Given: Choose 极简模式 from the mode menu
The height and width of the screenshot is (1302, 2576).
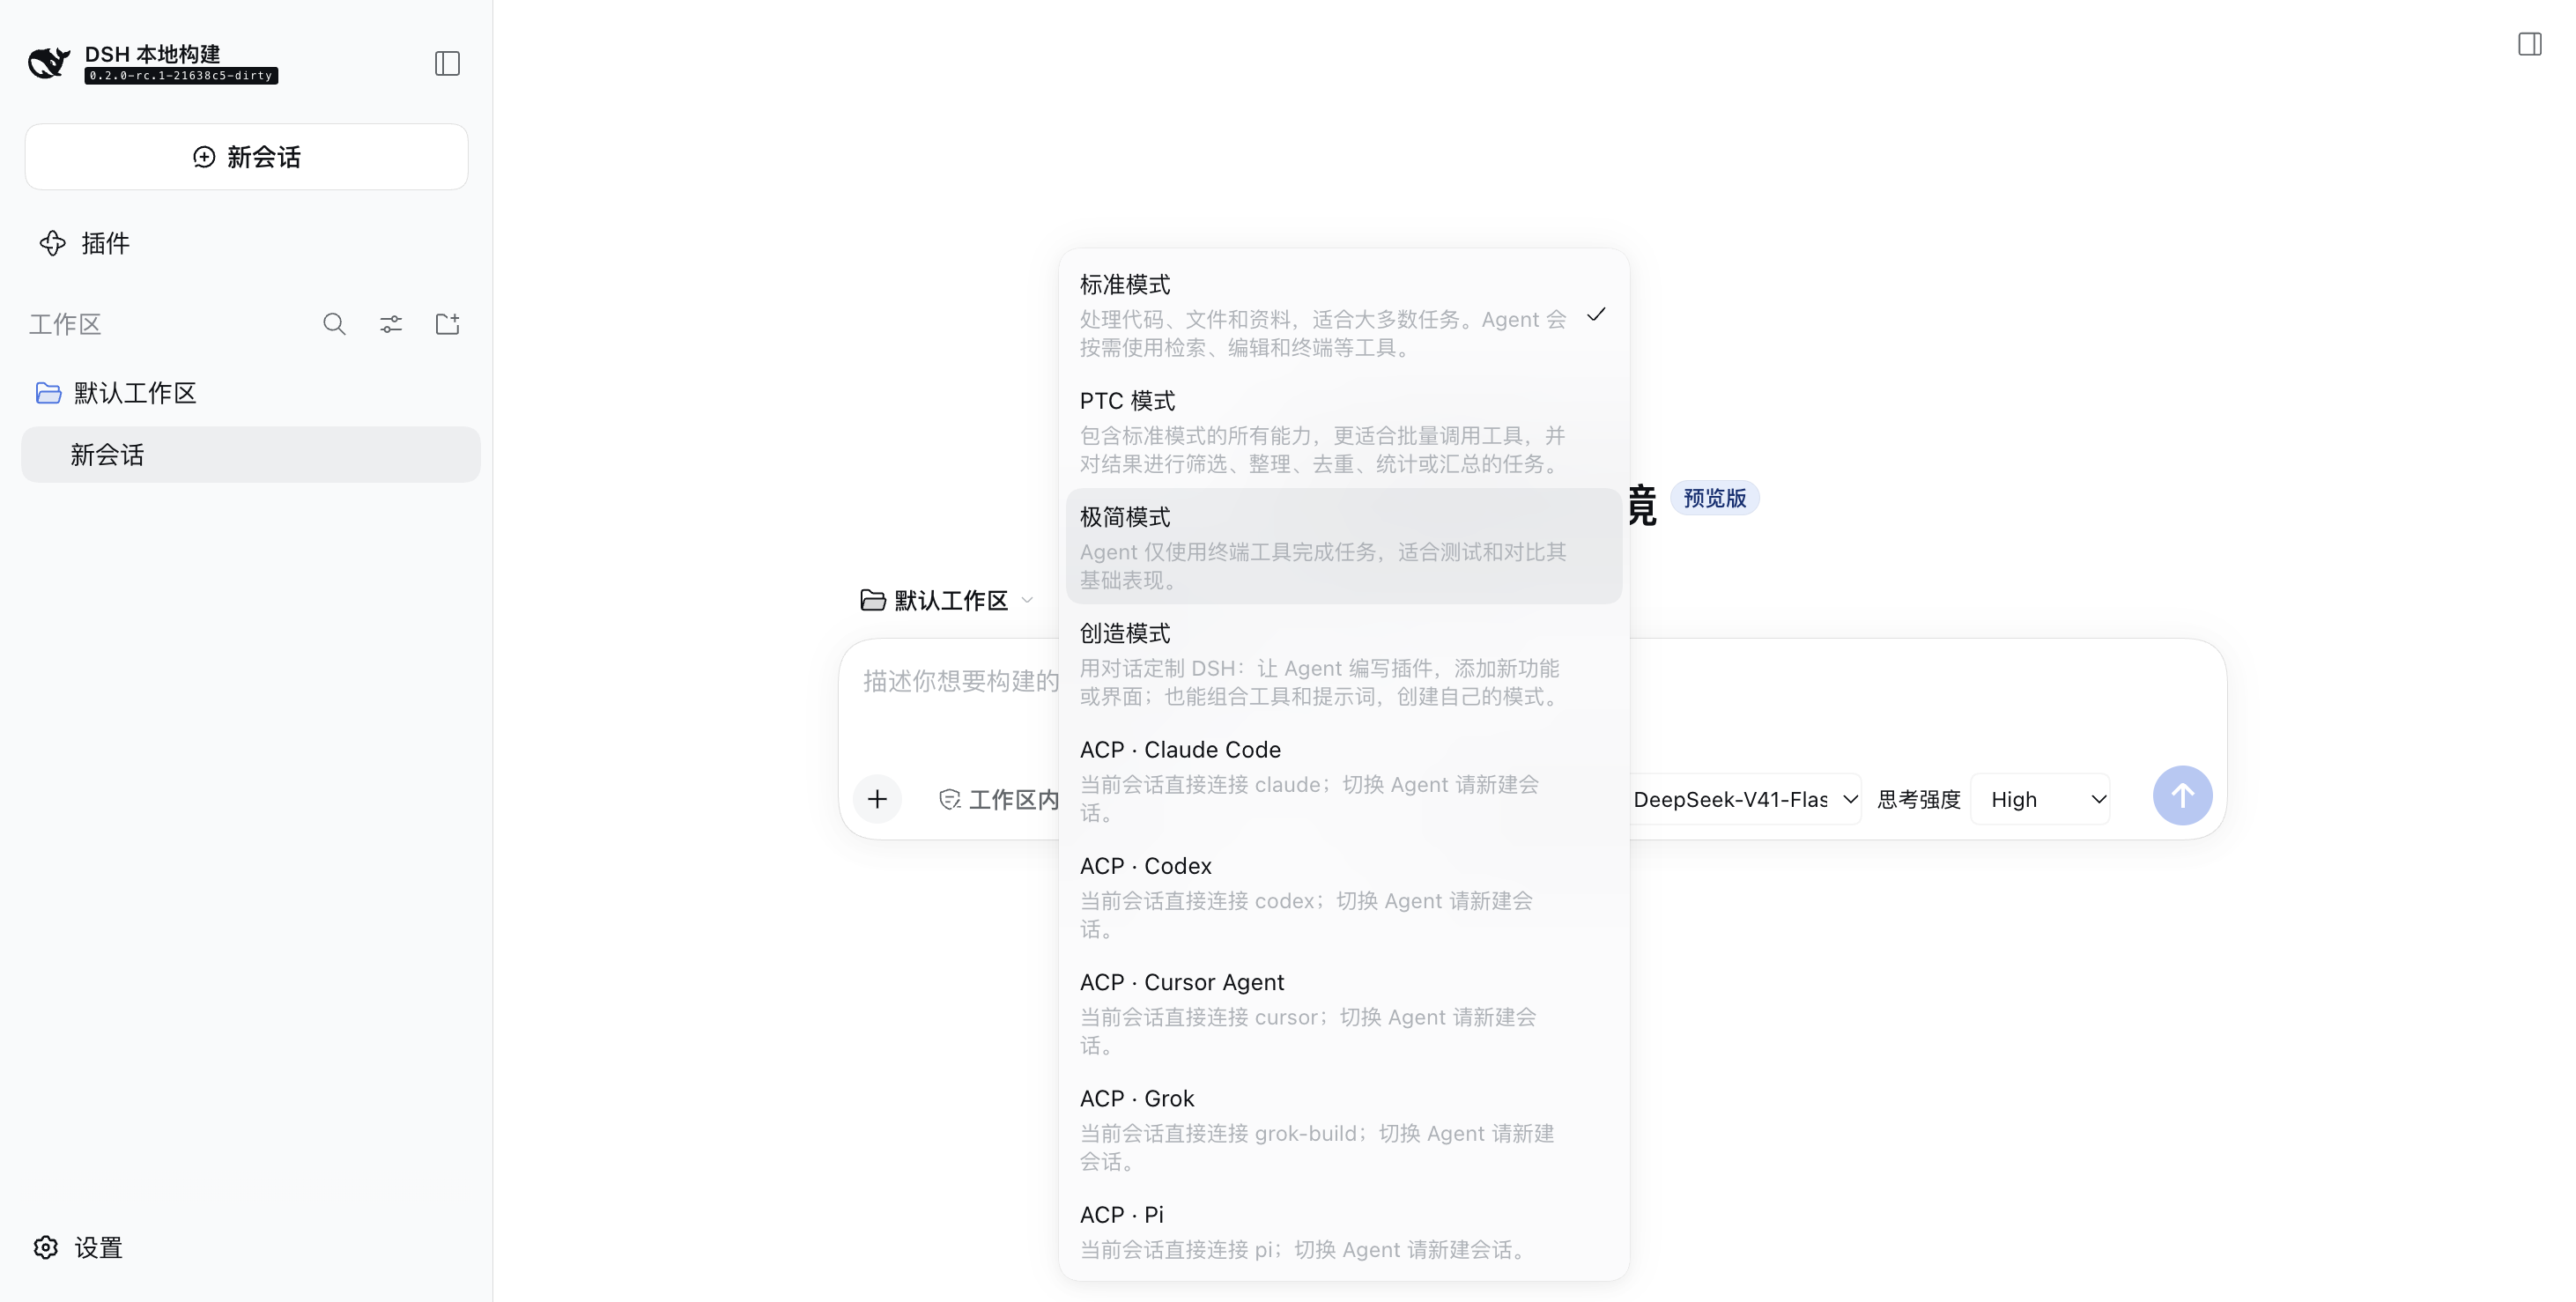Looking at the screenshot, I should pos(1343,546).
